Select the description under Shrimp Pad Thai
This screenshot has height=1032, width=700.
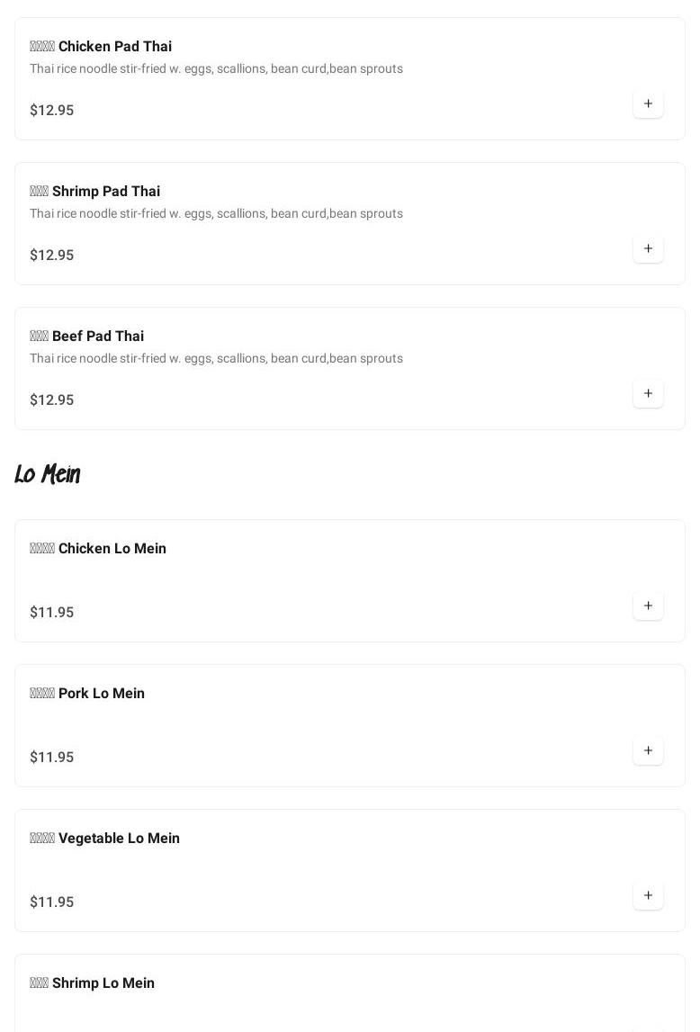[216, 214]
